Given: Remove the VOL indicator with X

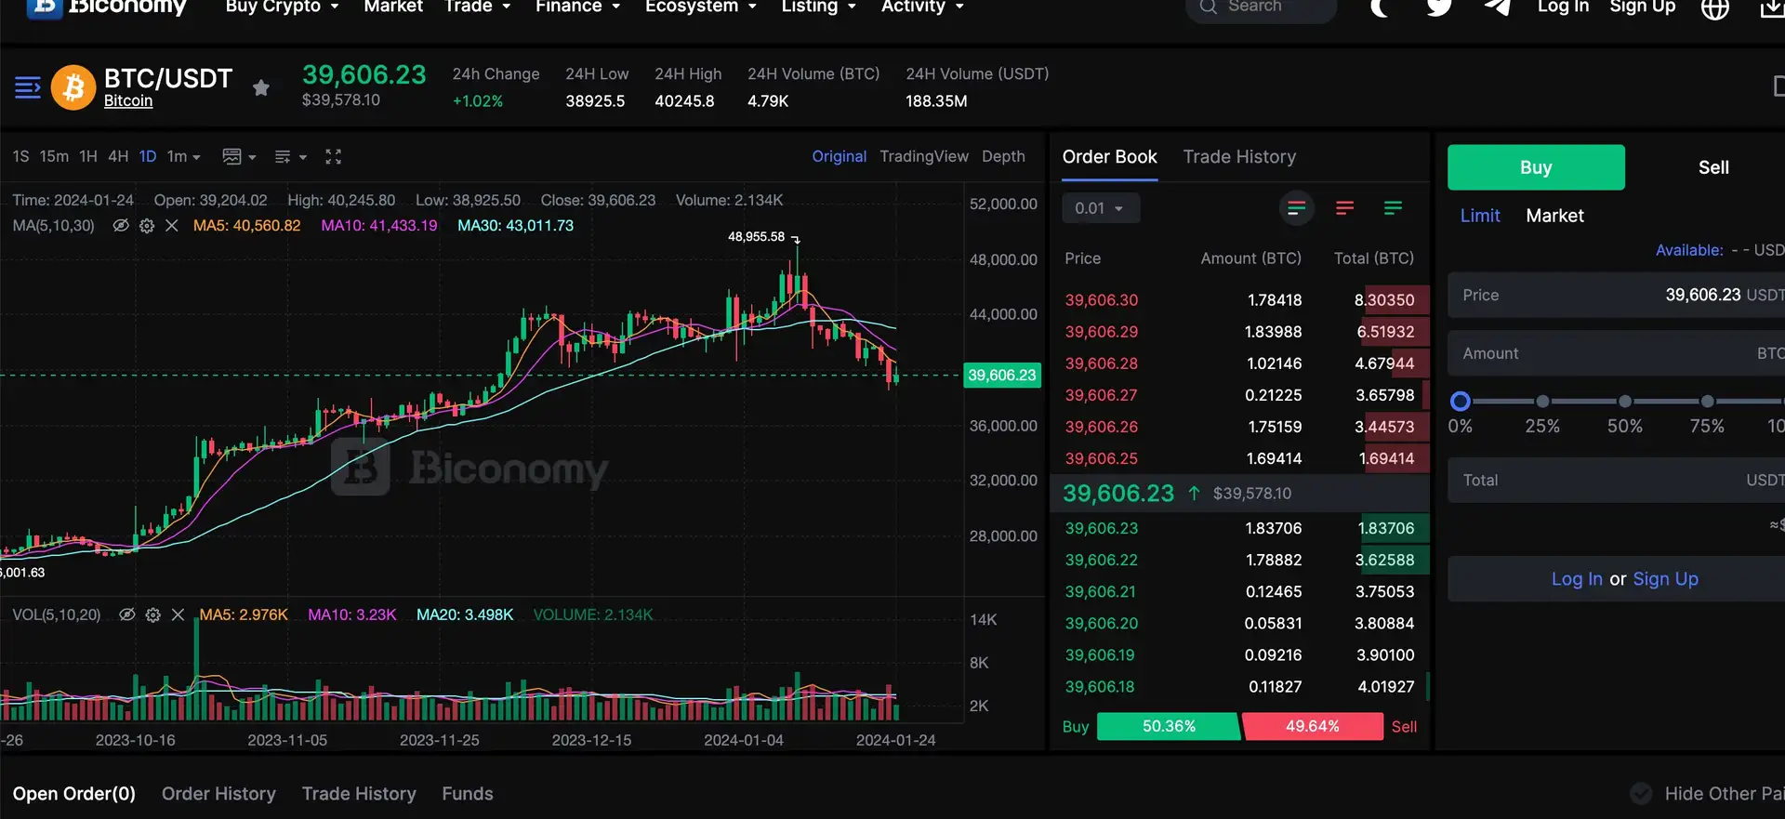Looking at the screenshot, I should tap(178, 615).
